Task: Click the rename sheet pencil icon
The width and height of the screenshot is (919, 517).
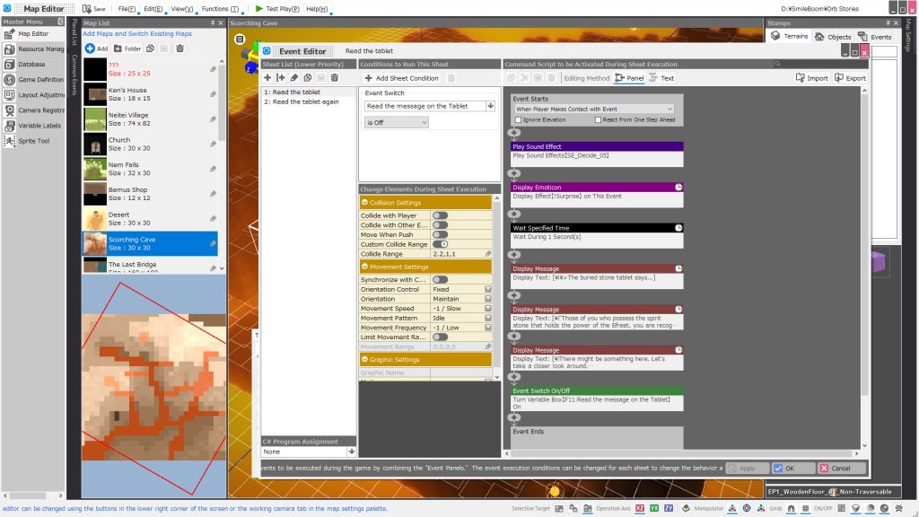Action: 294,77
